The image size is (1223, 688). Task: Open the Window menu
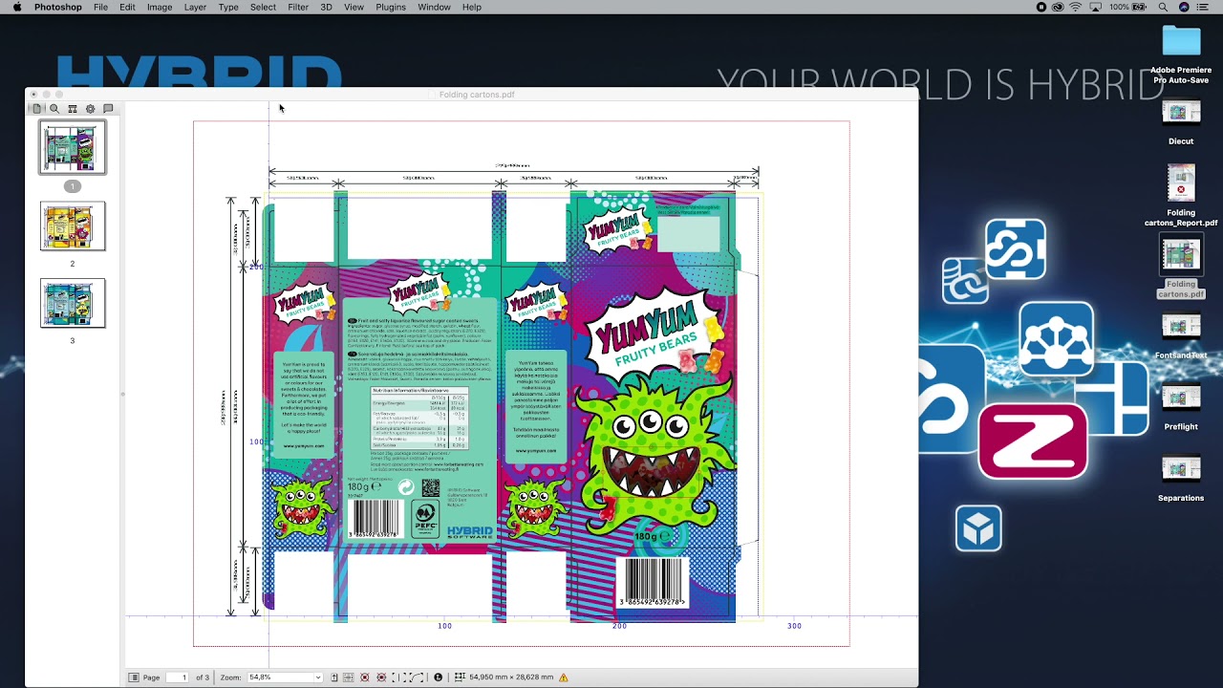click(x=434, y=7)
